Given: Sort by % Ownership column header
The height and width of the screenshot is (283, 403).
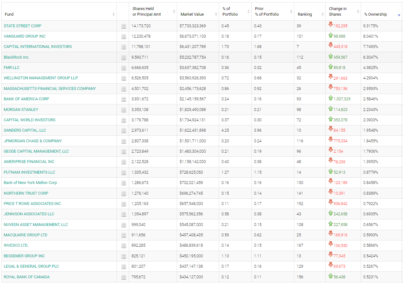Looking at the screenshot, I should 381,12.
